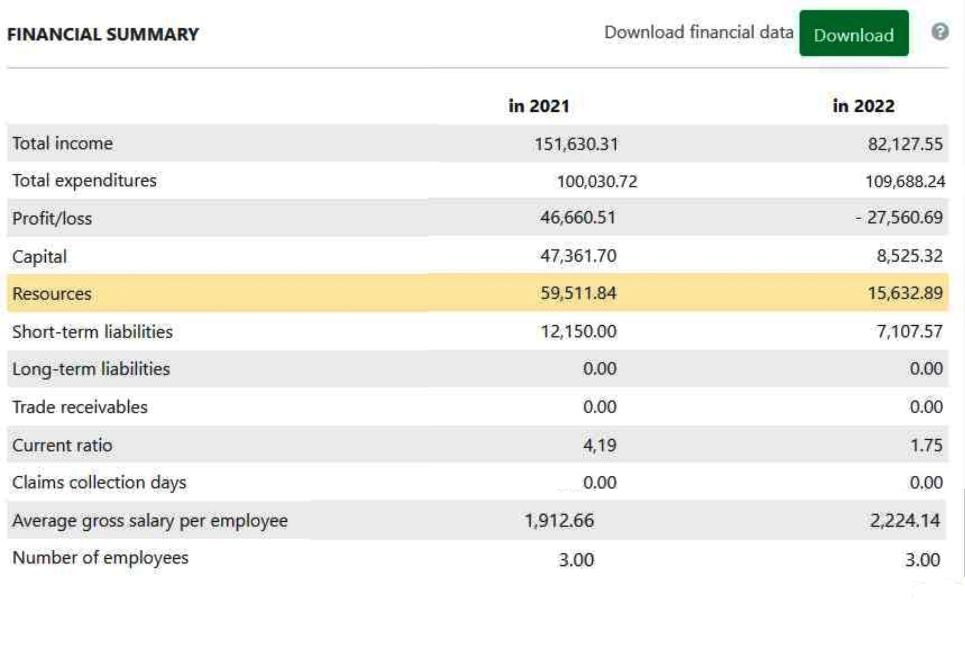This screenshot has height=650, width=965.
Task: Select Trade receivables 2022 value 0.00
Action: [926, 407]
